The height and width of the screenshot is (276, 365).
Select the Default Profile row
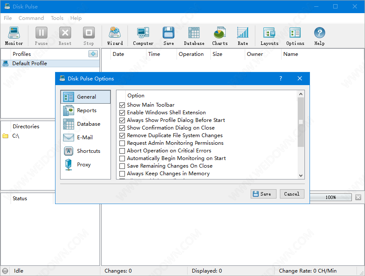point(50,63)
